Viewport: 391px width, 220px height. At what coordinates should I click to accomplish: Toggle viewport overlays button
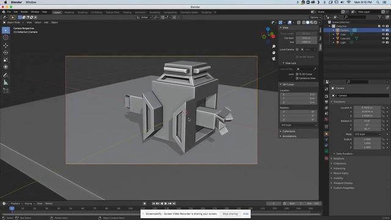click(x=290, y=23)
